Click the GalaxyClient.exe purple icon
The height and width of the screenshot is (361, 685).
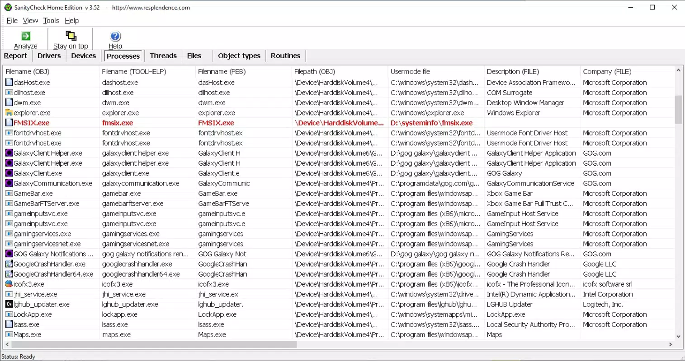[9, 173]
